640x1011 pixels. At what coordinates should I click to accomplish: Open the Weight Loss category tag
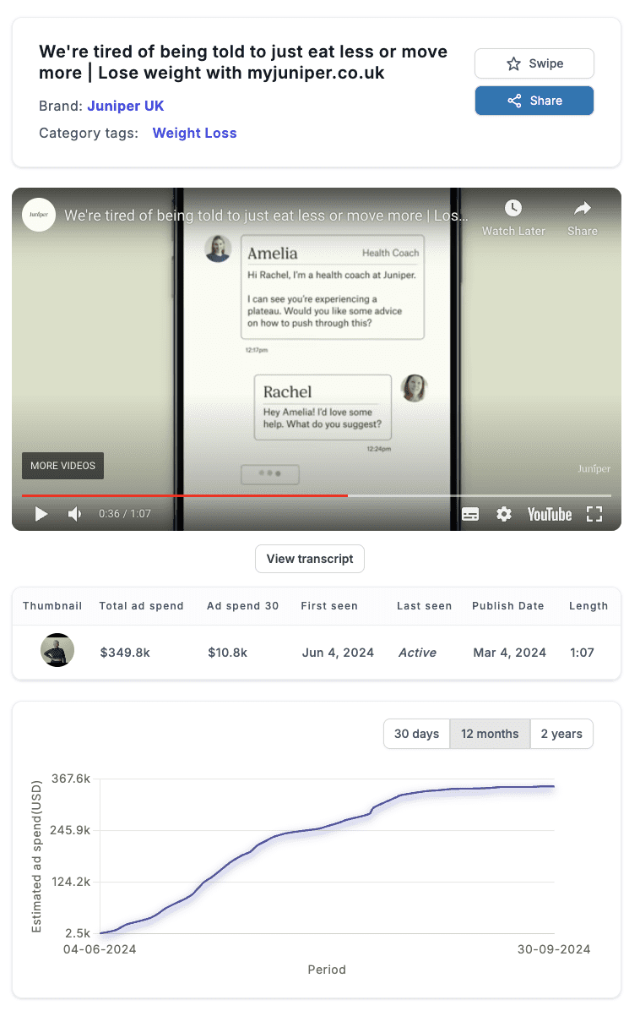pyautogui.click(x=194, y=133)
